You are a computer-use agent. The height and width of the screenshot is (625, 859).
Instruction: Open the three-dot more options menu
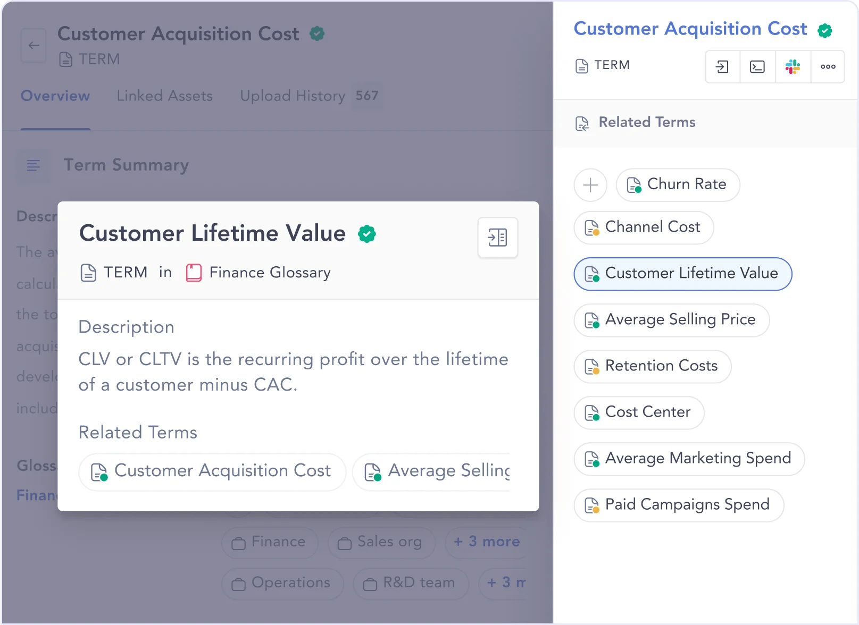[828, 67]
